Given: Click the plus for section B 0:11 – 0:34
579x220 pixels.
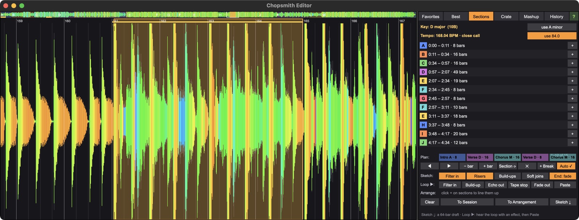Looking at the screenshot, I should (572, 54).
